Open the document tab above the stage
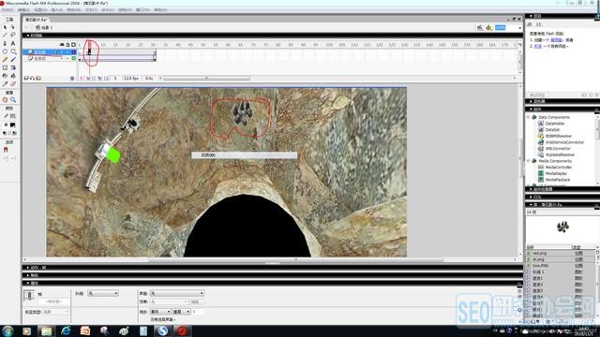The width and height of the screenshot is (600, 337). coord(37,20)
